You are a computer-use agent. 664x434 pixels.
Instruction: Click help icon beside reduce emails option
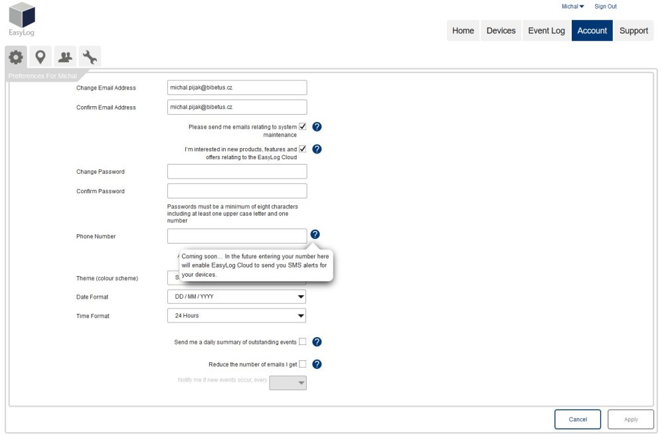coord(317,364)
